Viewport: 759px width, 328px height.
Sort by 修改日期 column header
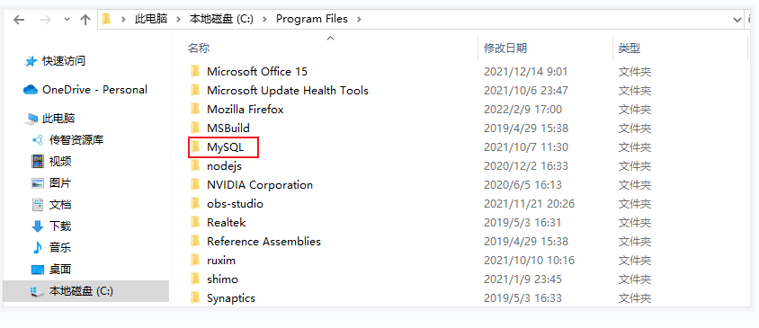tap(505, 48)
